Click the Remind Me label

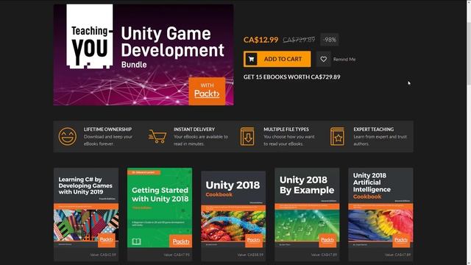pos(344,60)
